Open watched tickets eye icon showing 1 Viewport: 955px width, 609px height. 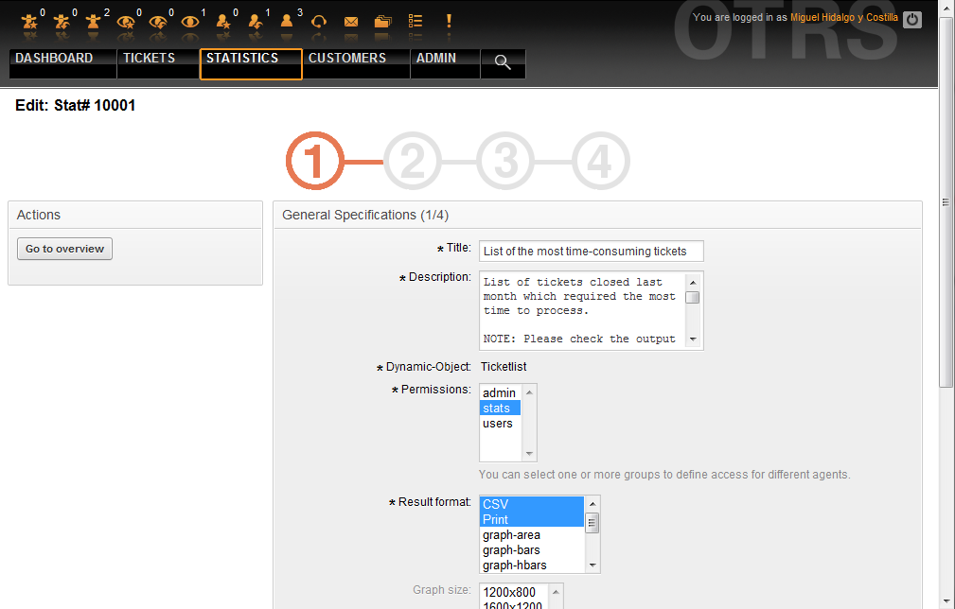(x=190, y=21)
